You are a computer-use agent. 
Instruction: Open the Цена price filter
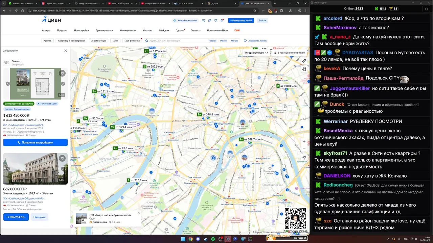coord(115,40)
